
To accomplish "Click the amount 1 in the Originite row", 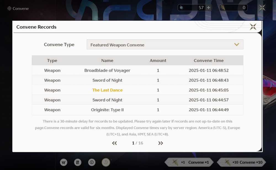I will [x=158, y=110].
